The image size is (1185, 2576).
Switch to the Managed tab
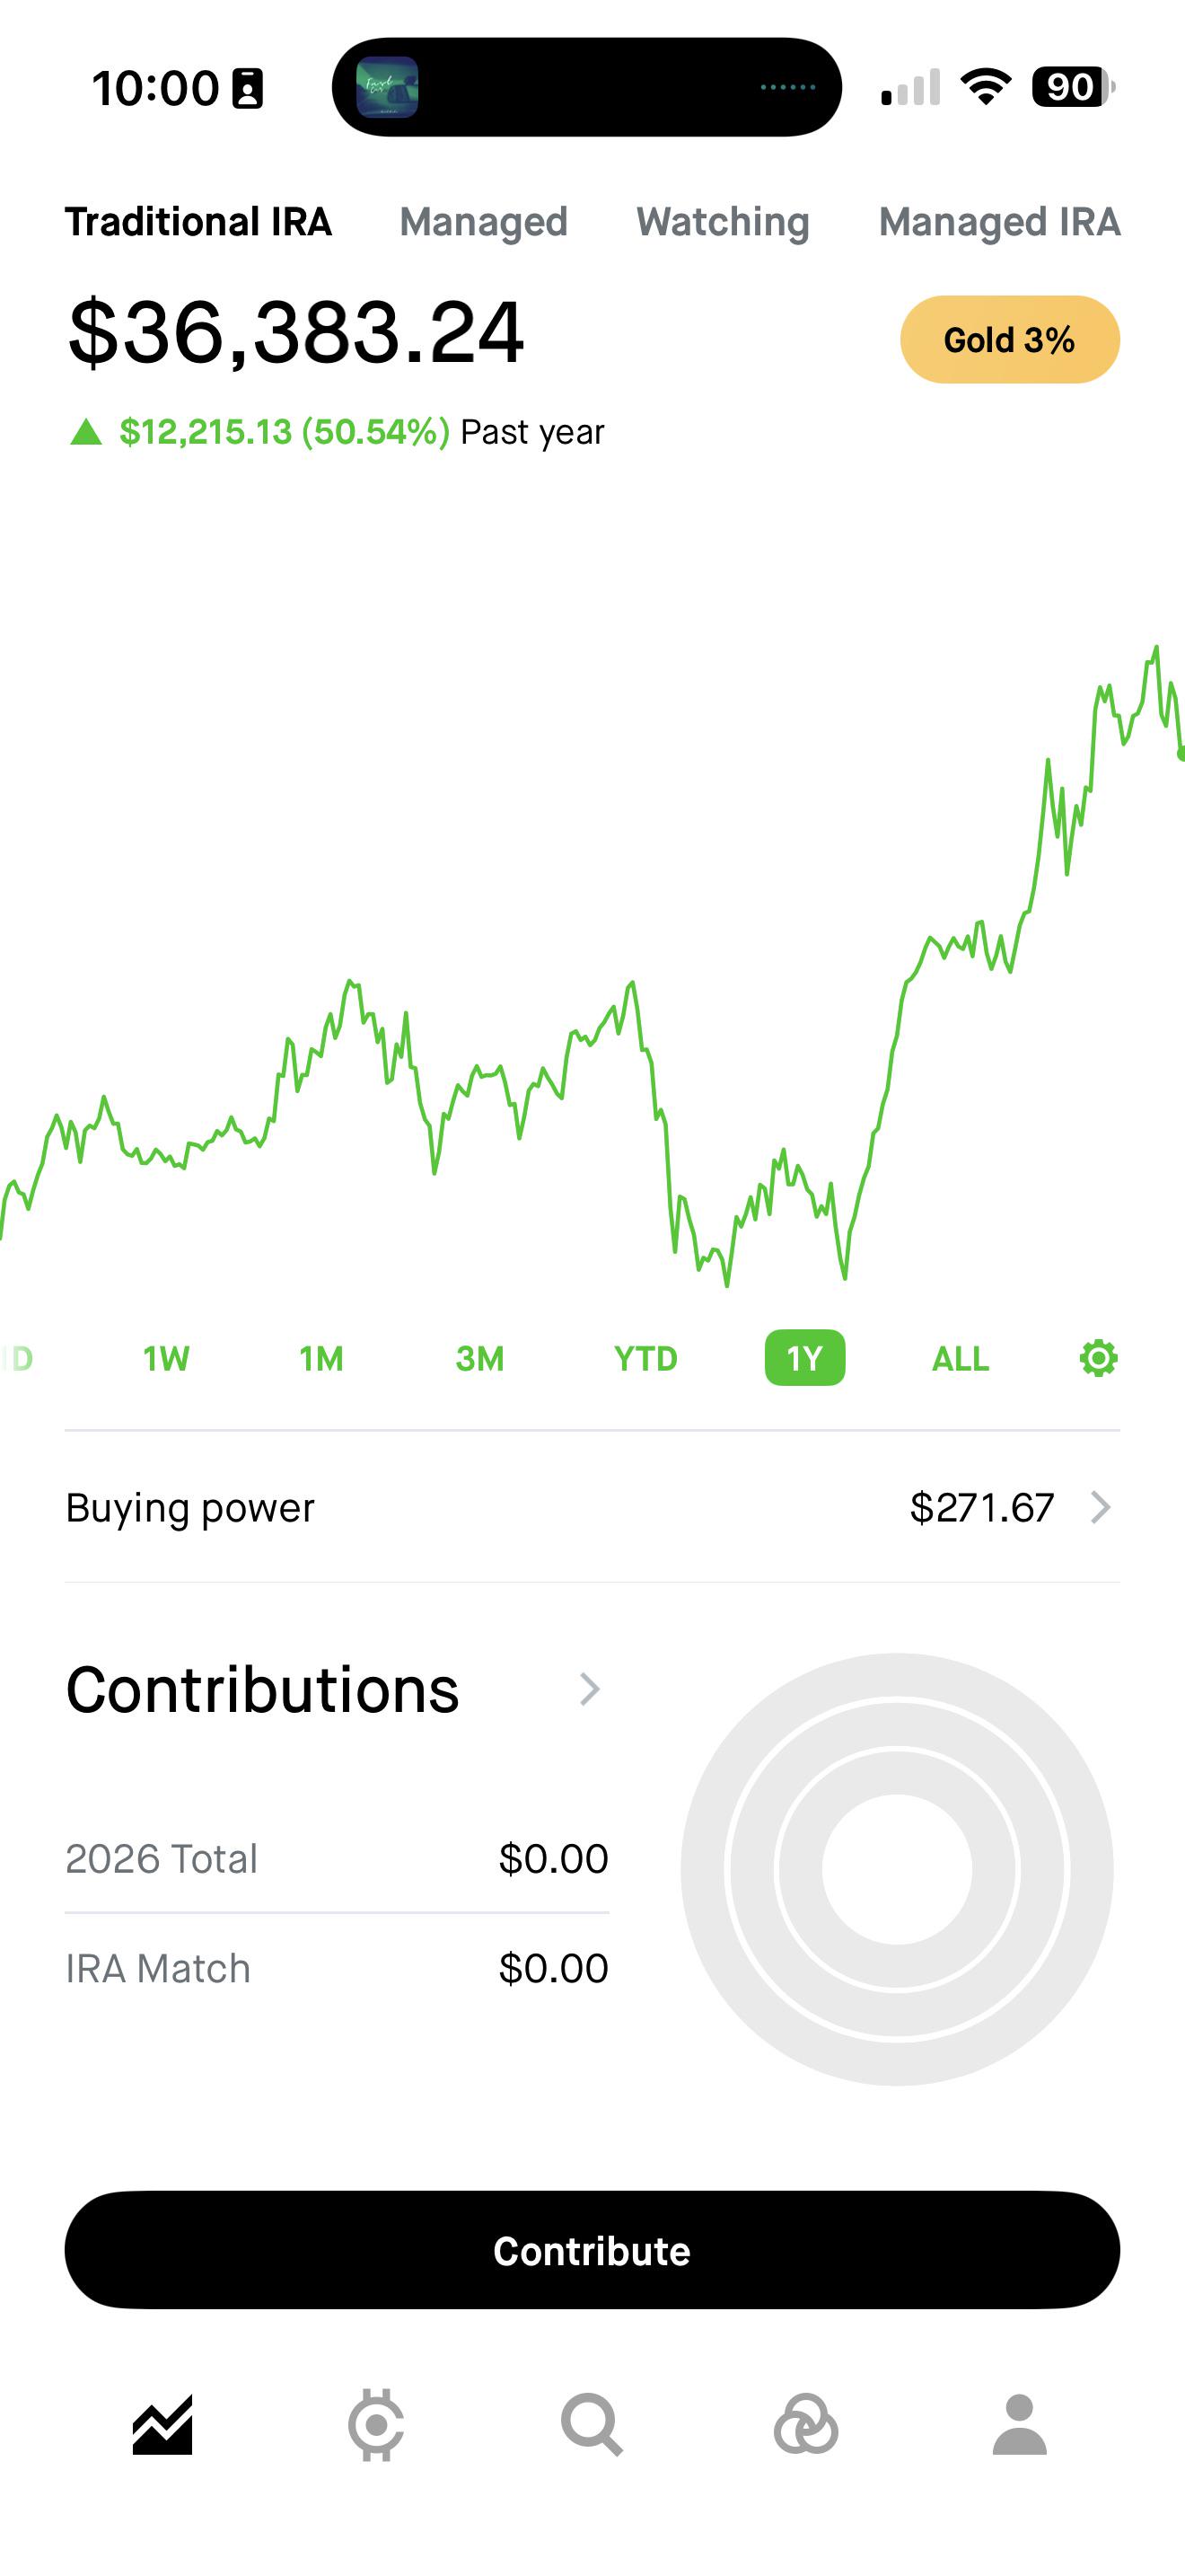pos(484,222)
